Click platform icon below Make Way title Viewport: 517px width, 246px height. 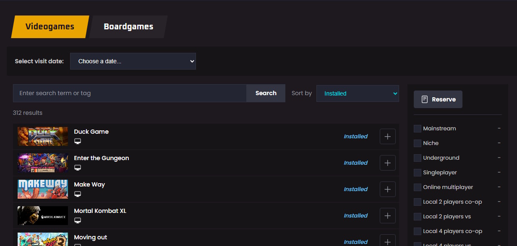(x=77, y=194)
